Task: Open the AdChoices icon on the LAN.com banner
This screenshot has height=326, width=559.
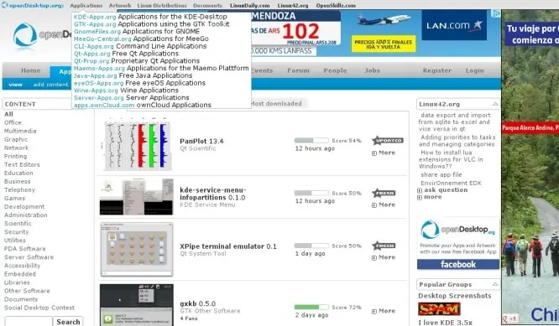Action: point(496,13)
